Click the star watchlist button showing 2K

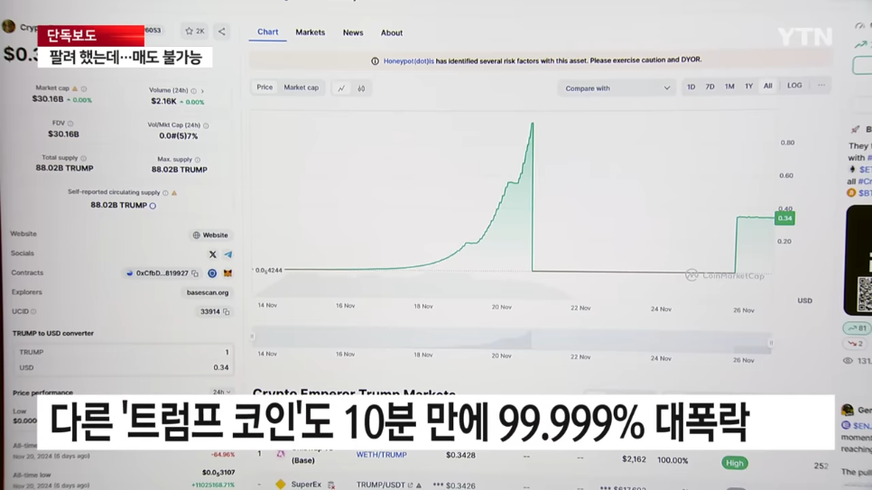194,32
